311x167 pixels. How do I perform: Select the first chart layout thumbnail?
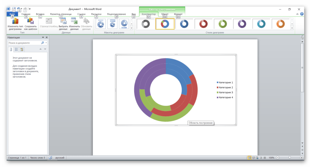[x=101, y=23]
